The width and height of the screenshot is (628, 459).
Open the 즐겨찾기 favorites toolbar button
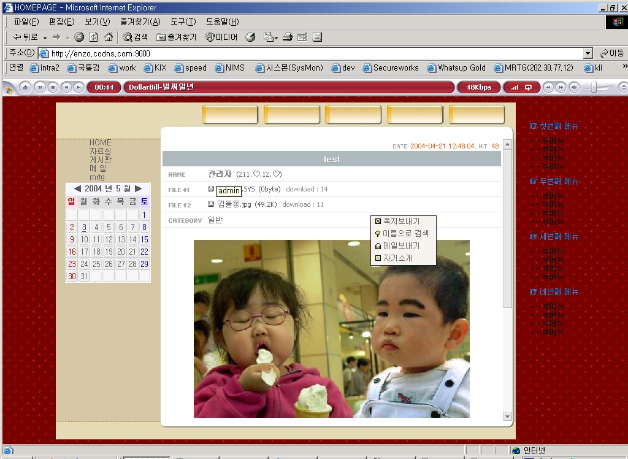click(177, 37)
